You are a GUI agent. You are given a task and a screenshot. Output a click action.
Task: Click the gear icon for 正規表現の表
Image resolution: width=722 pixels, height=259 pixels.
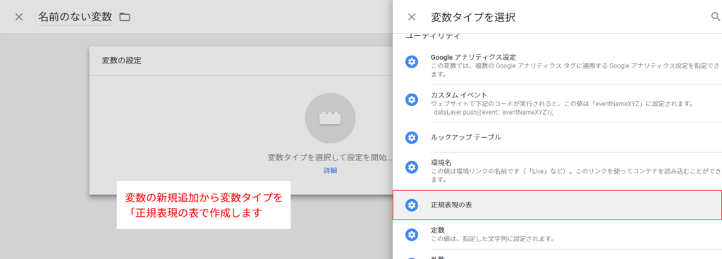pyautogui.click(x=412, y=205)
